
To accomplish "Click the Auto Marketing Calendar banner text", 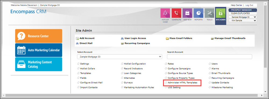I will click(x=44, y=50).
